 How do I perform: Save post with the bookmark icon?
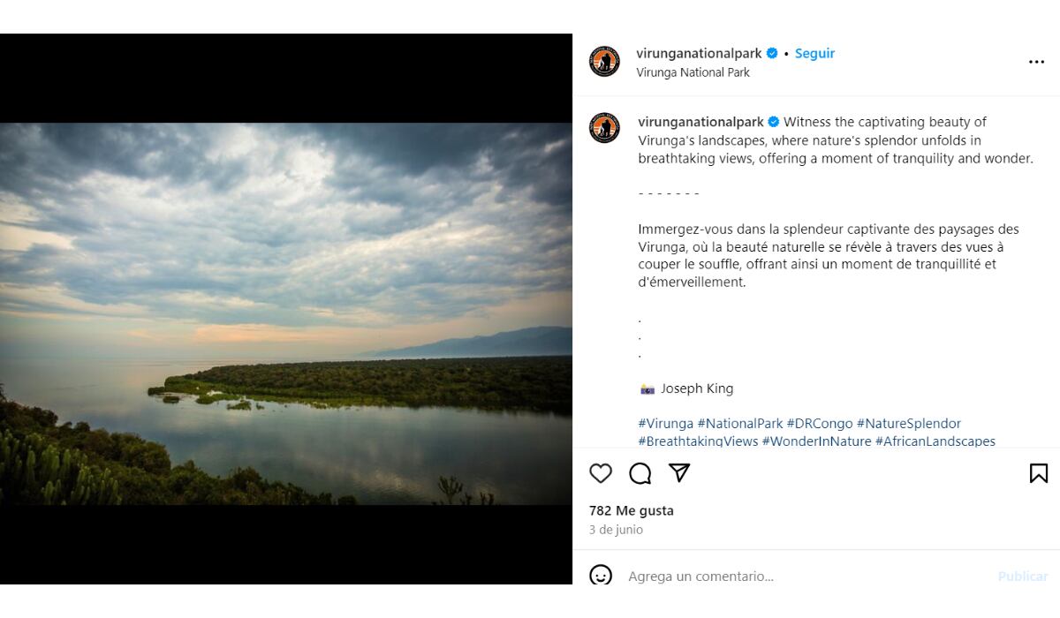pos(1039,473)
